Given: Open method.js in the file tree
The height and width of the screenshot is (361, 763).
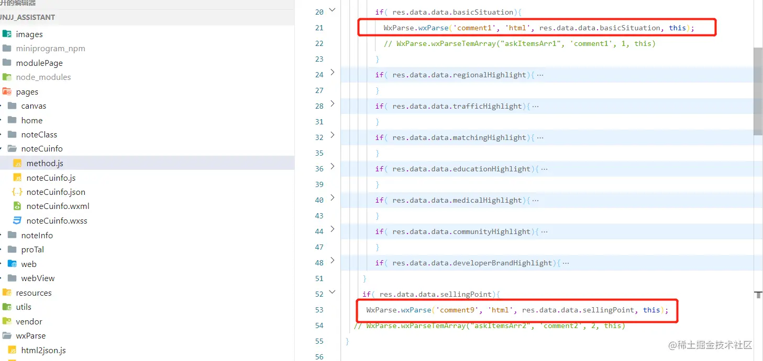Looking at the screenshot, I should point(45,164).
